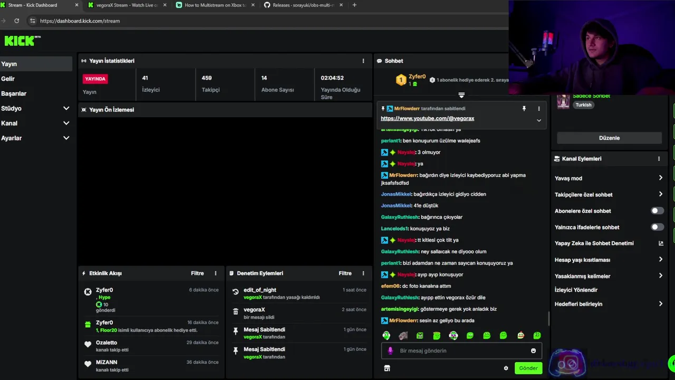Image resolution: width=675 pixels, height=380 pixels.
Task: Click the edit_of_night undo ban icon
Action: [x=235, y=291]
